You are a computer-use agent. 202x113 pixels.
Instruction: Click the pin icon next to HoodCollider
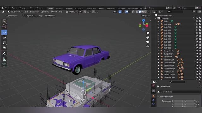tap(199, 87)
